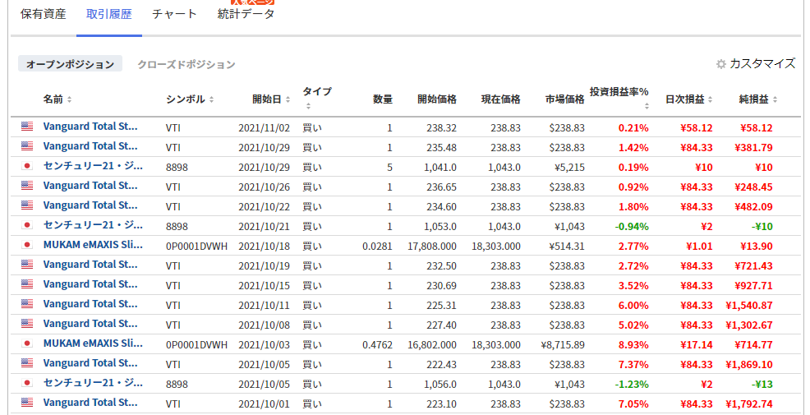
Task: Open the 統計データ tab
Action: 246,14
